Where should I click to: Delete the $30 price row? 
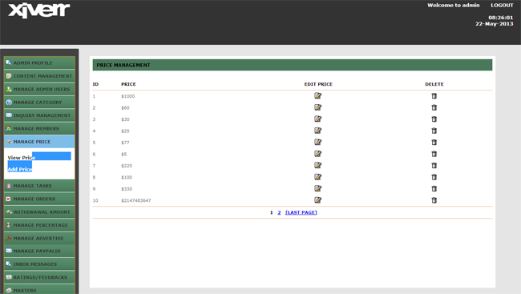click(434, 119)
